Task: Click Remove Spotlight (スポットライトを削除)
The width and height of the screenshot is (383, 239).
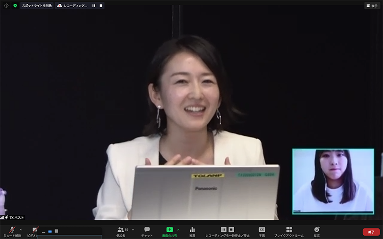Action: (36, 6)
